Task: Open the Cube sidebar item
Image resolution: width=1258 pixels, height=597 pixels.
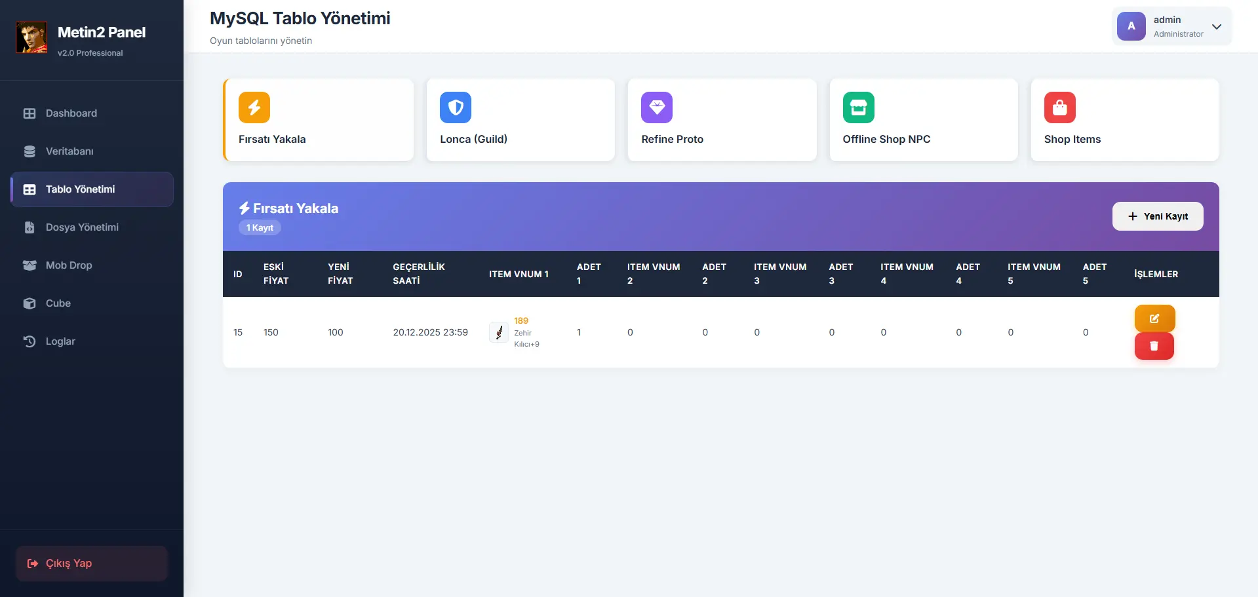Action: 58,303
